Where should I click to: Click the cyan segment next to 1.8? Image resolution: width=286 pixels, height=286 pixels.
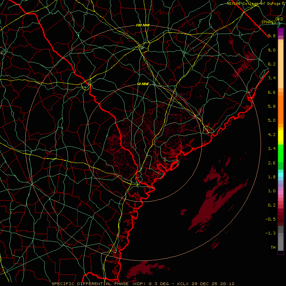(x=281, y=175)
